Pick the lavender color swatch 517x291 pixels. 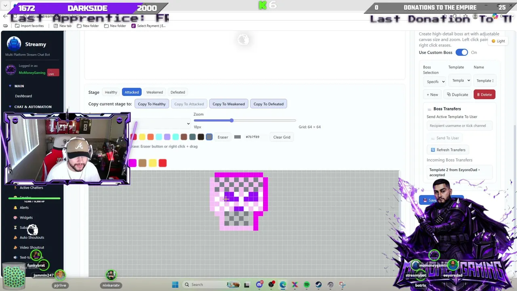[167, 137]
